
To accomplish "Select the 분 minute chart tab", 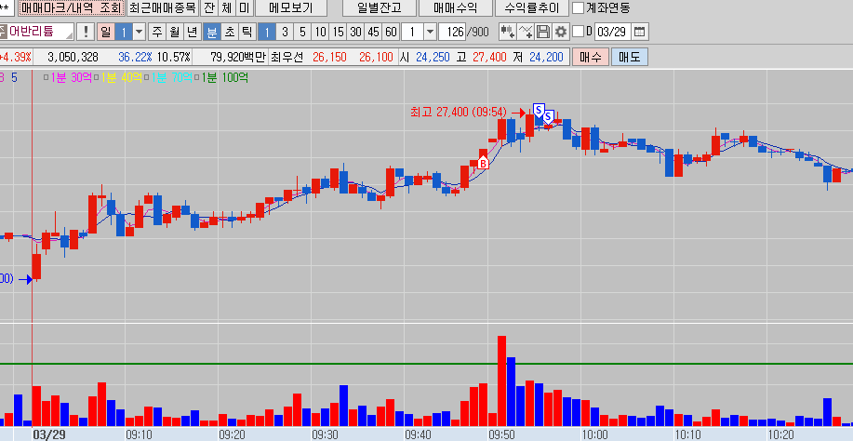I will [x=211, y=32].
